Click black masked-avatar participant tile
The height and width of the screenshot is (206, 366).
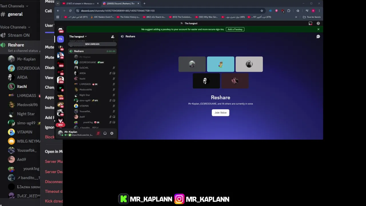(x=206, y=81)
